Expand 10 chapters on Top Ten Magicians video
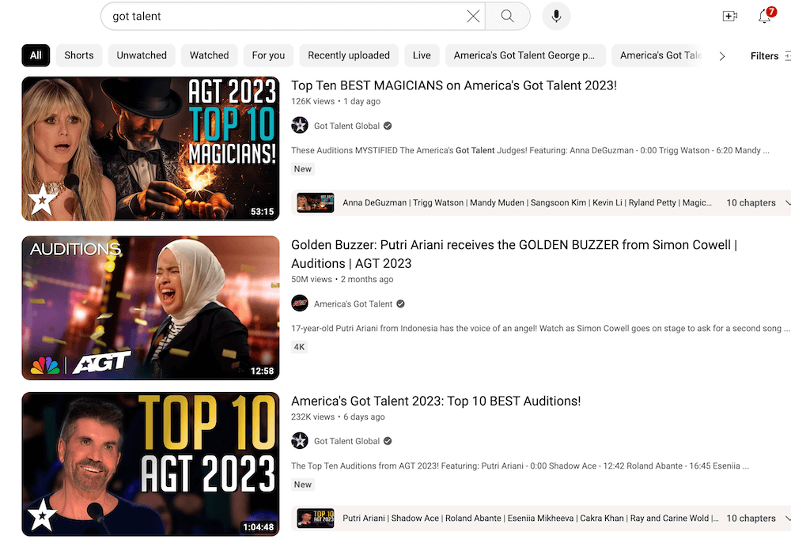The height and width of the screenshot is (543, 791). (x=757, y=202)
